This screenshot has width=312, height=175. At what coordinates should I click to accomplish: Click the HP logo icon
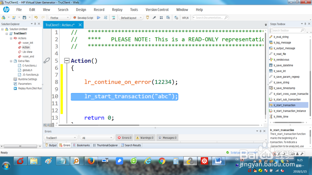tap(6, 9)
